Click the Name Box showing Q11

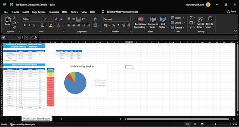click(11, 37)
